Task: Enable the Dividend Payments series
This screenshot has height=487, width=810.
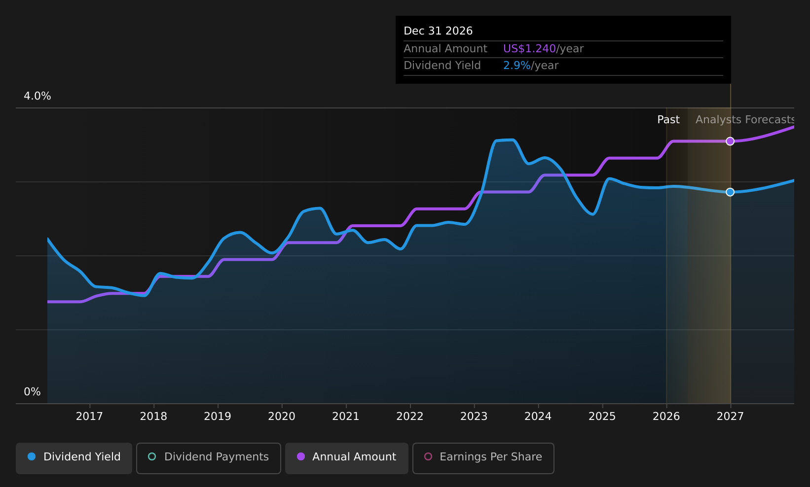Action: click(209, 458)
